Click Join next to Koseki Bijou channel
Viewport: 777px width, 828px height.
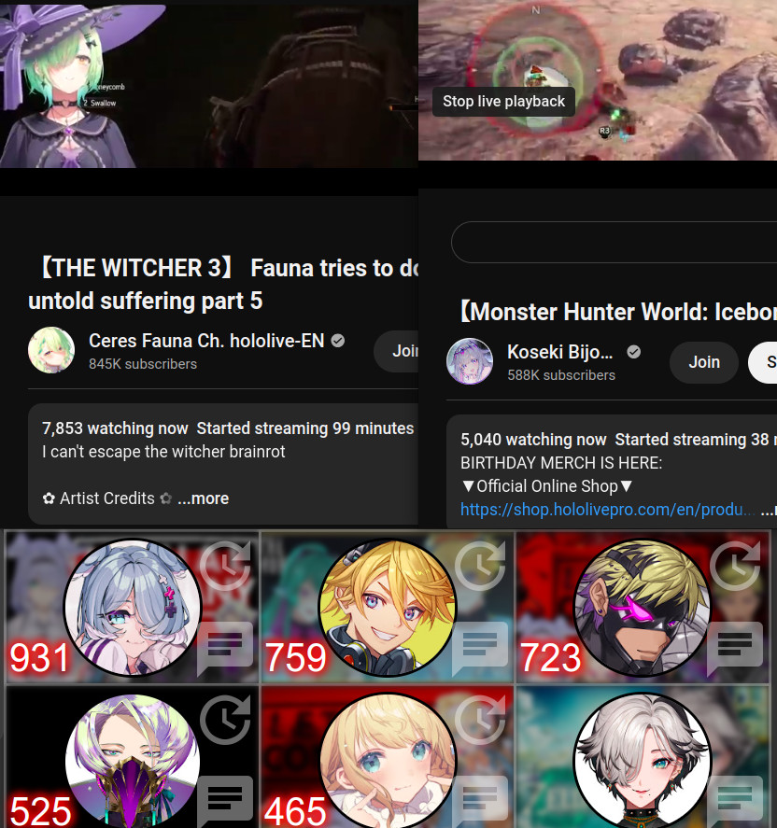tap(704, 362)
